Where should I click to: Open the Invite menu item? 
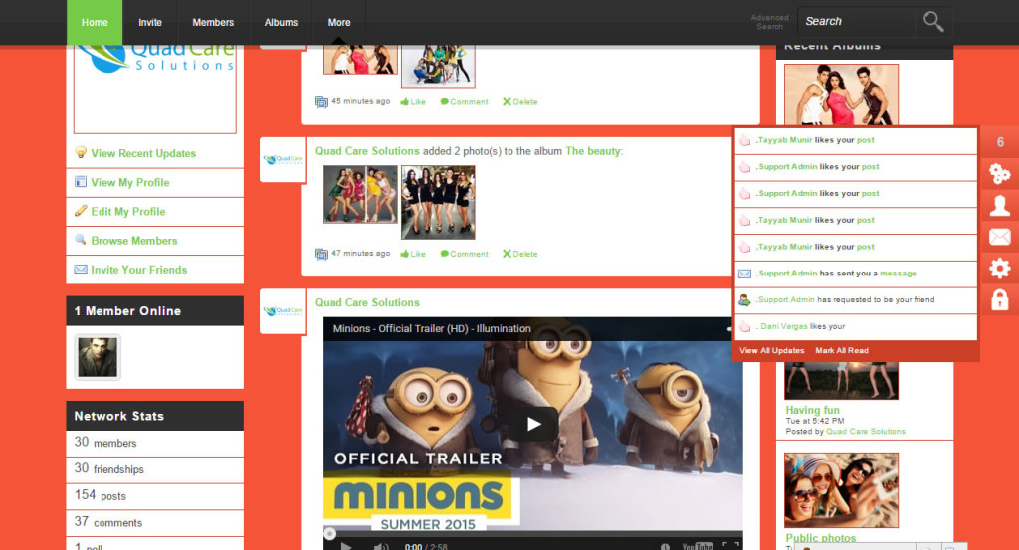click(x=150, y=22)
